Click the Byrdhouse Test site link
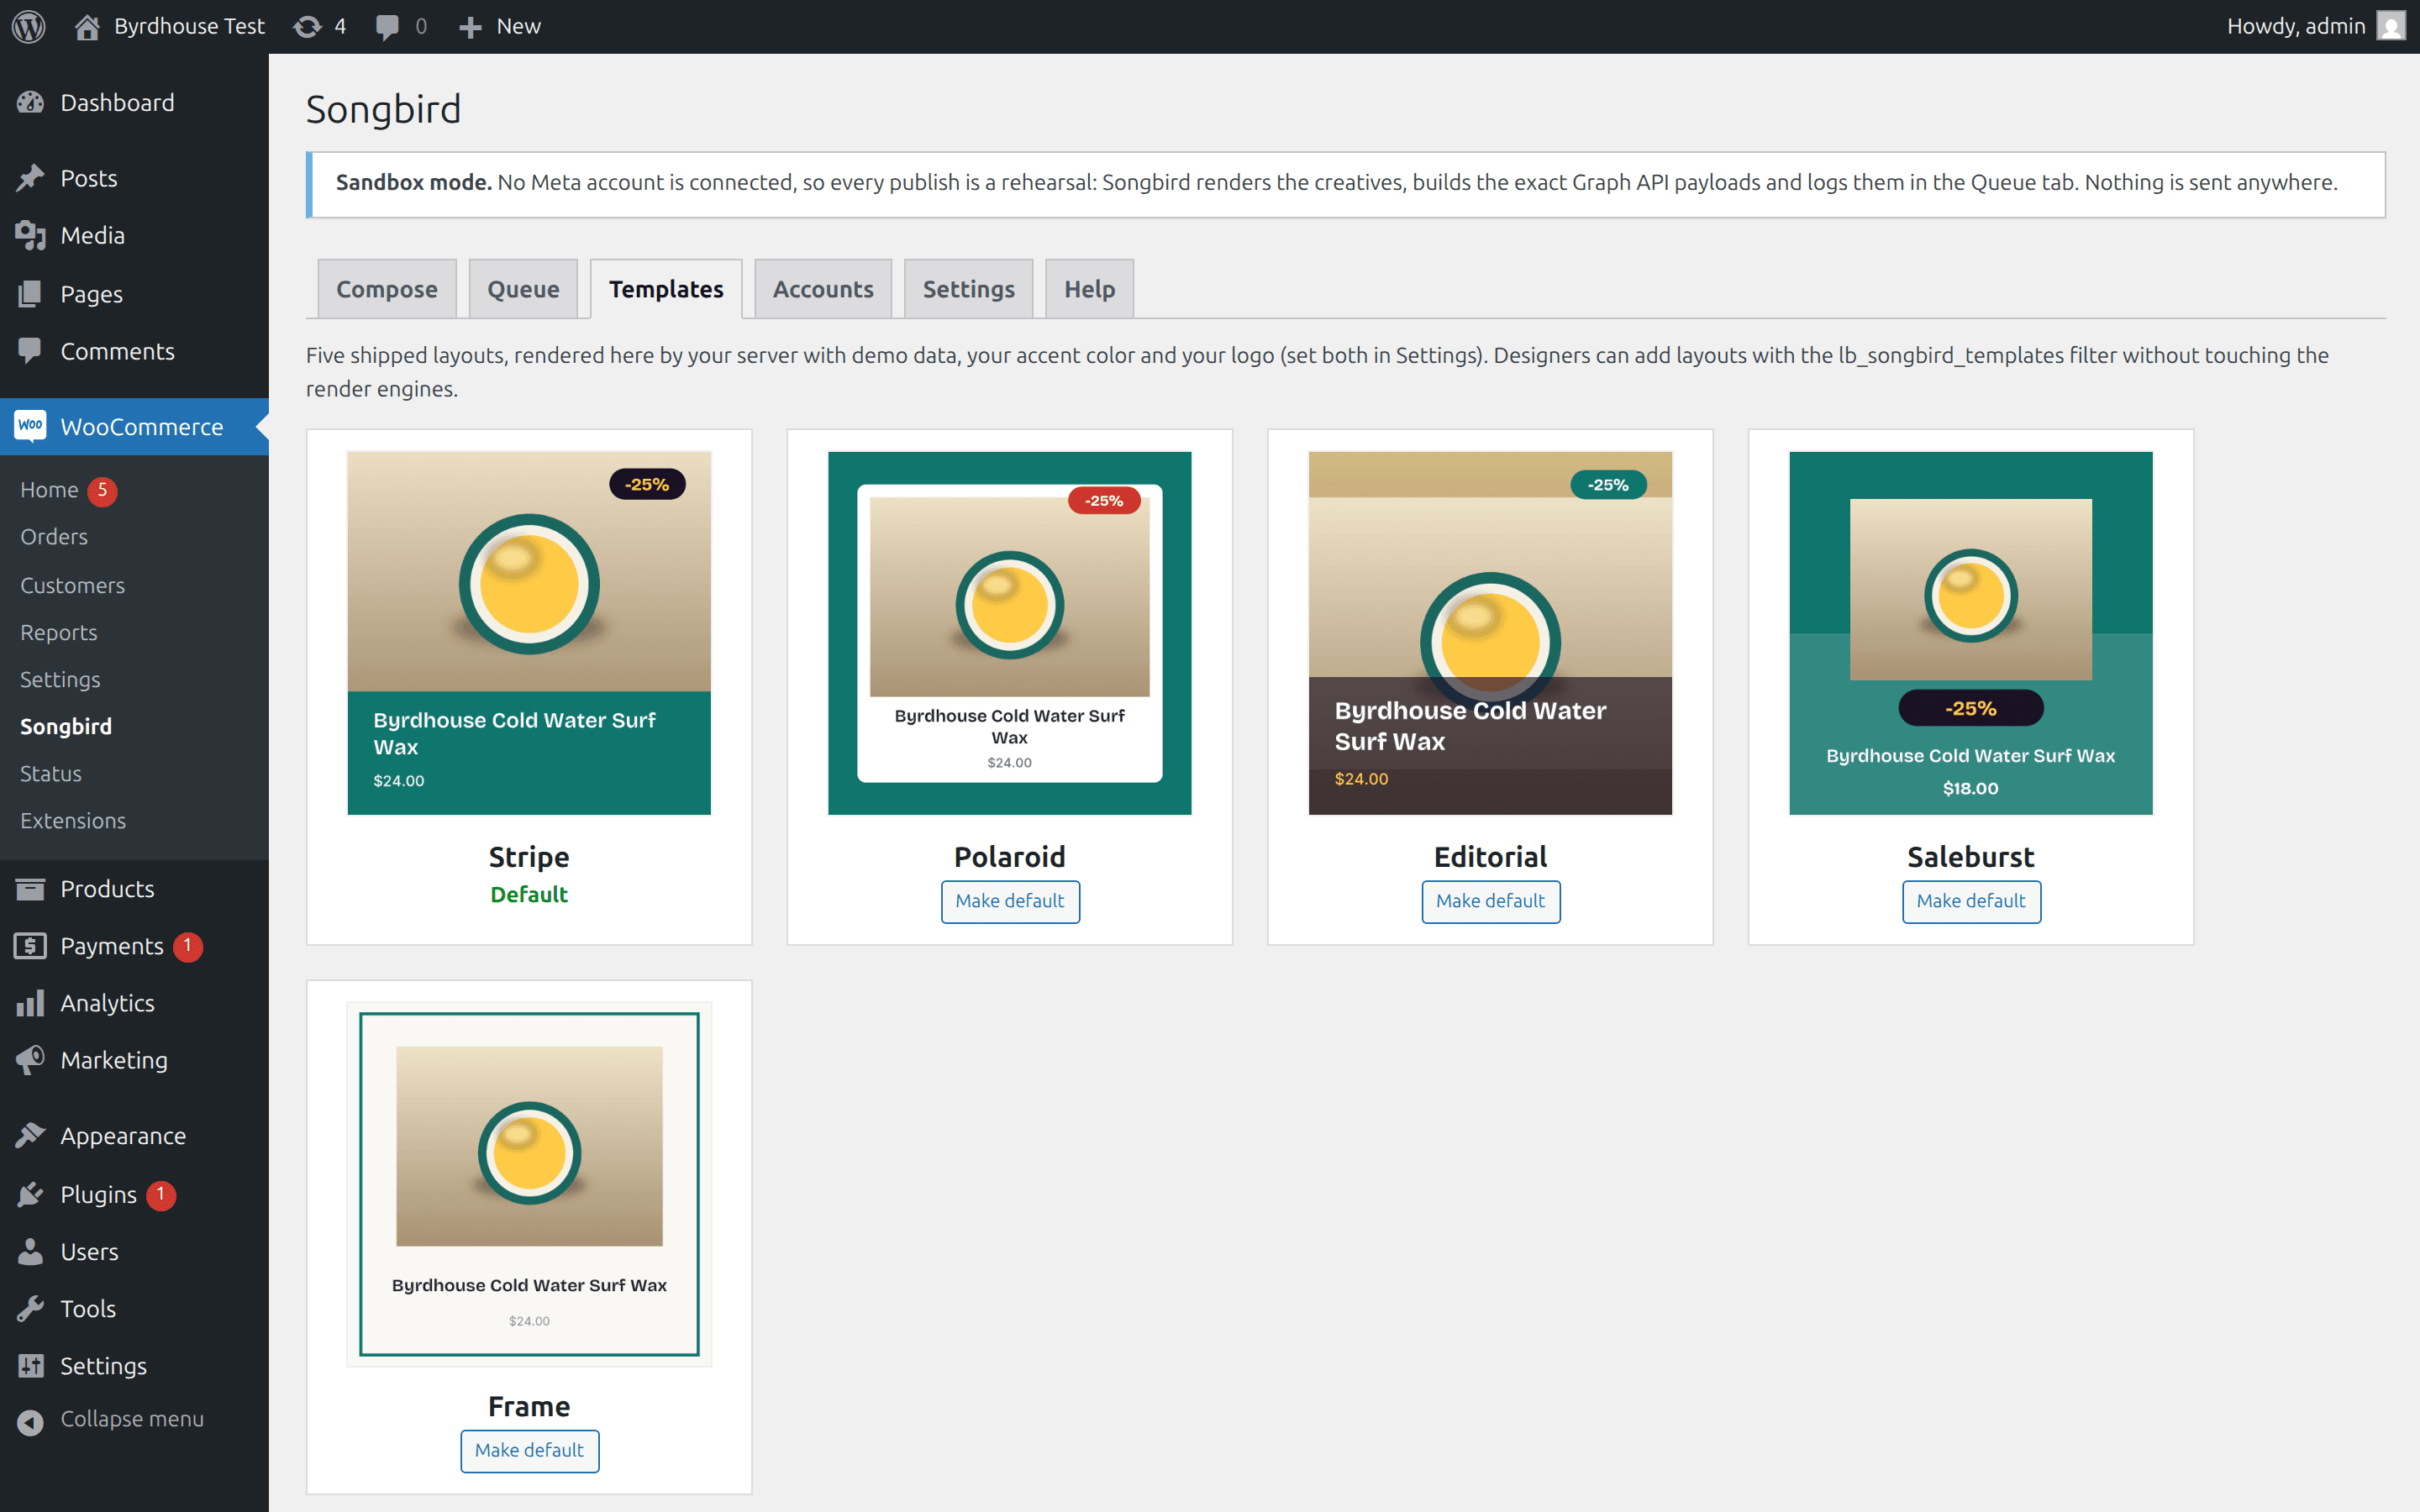Viewport: 2420px width, 1512px height. [x=189, y=26]
